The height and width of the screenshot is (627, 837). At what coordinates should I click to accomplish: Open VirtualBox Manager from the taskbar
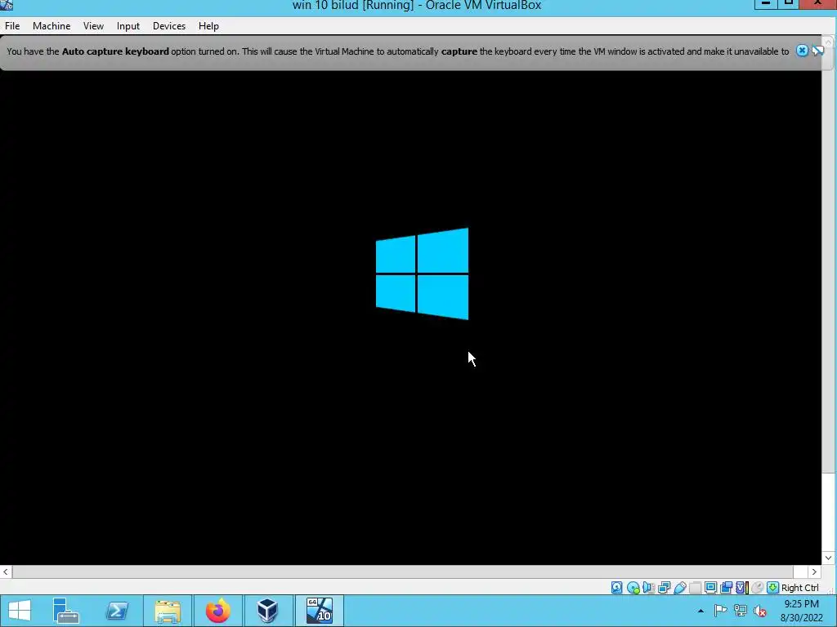pos(267,611)
